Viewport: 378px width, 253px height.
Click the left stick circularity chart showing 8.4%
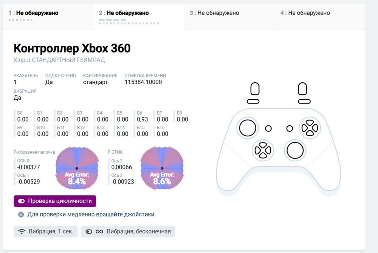coord(77,168)
